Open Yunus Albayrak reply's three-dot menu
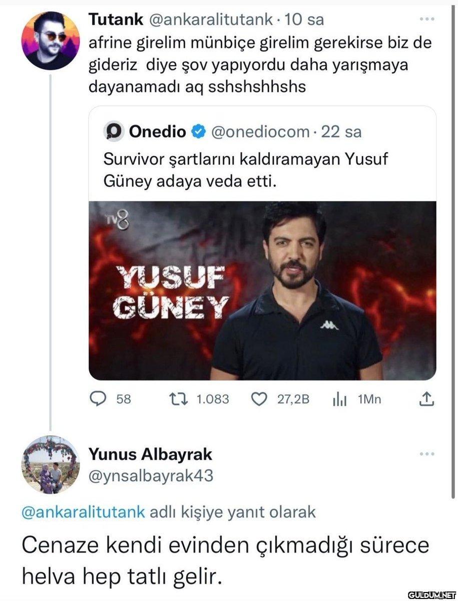Viewport: 458px width, 601px height. coord(426,454)
